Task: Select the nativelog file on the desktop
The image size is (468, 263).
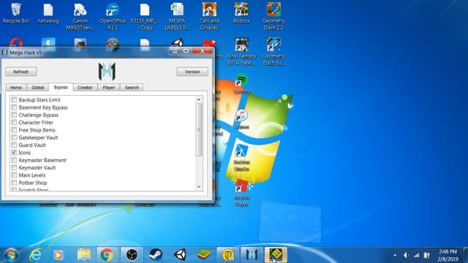Action: (x=48, y=13)
